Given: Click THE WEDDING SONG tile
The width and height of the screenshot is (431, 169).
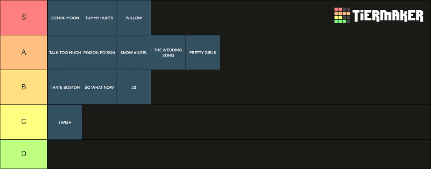Looking at the screenshot, I should click(168, 52).
